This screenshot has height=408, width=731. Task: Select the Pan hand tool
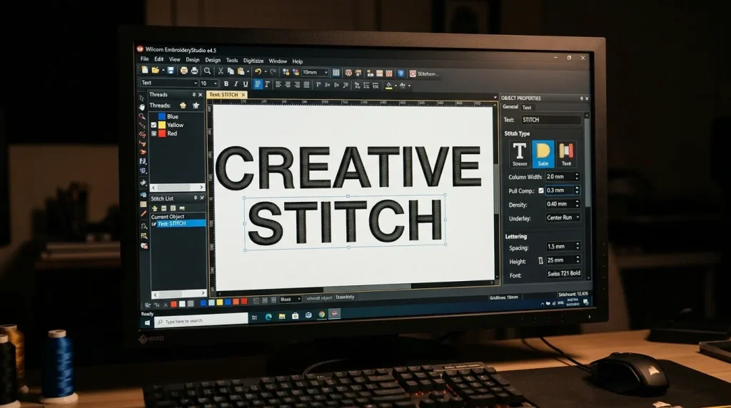coord(143,107)
